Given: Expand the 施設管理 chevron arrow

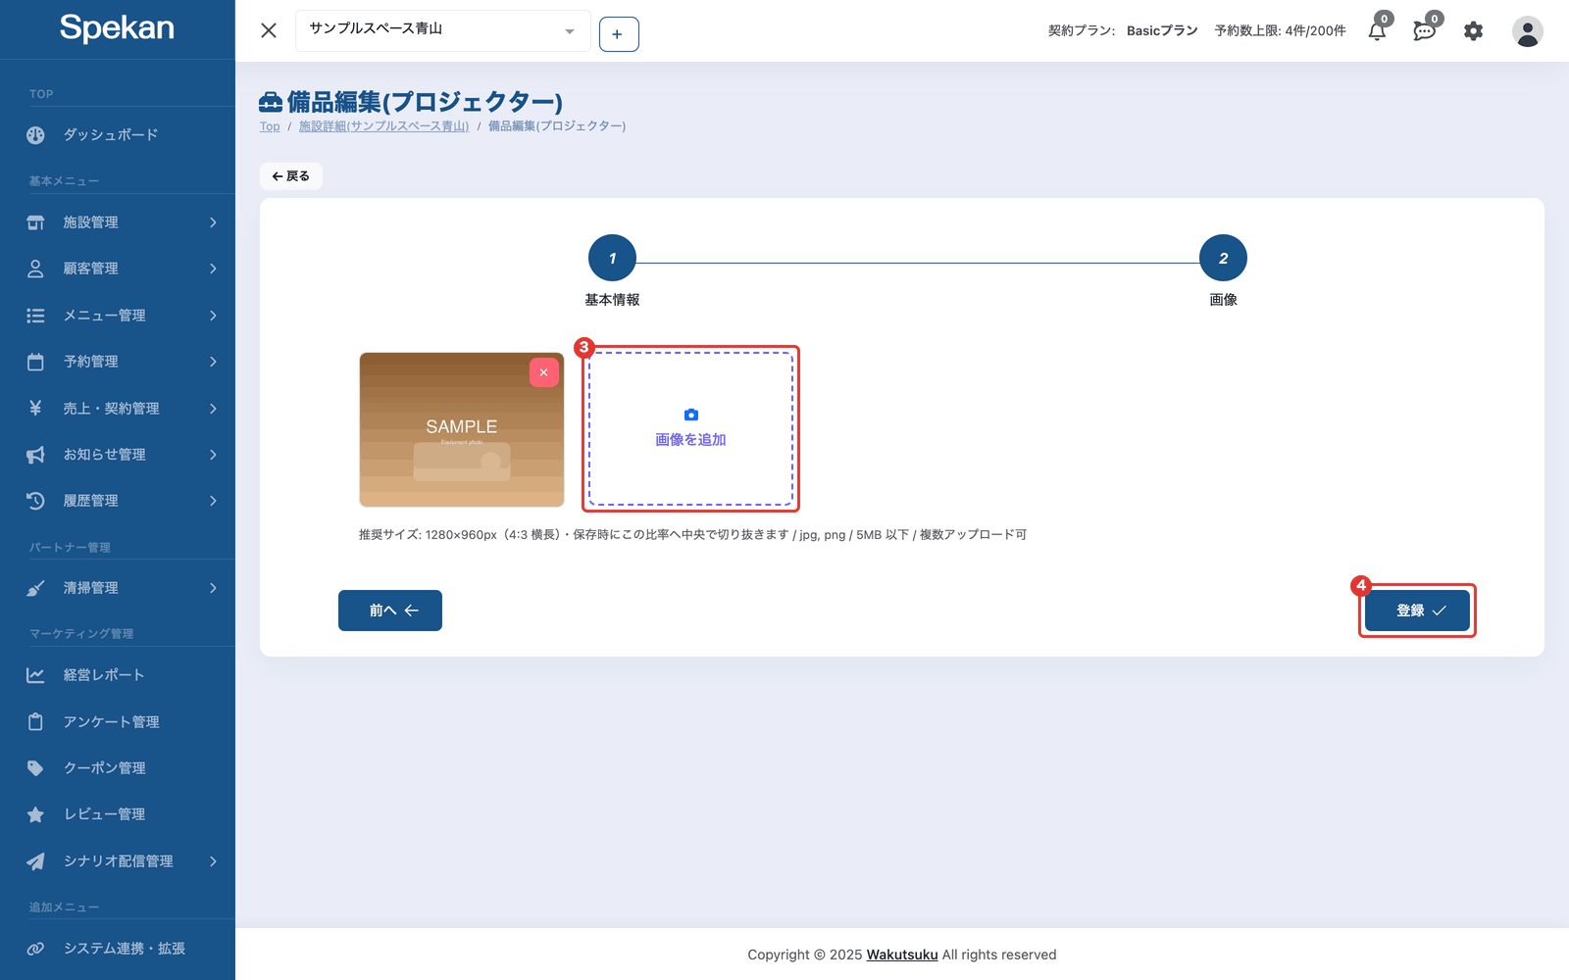Looking at the screenshot, I should 213,222.
